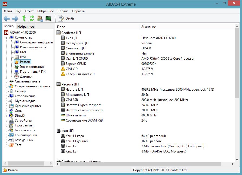Select the AIDA64 v4.00.2700 root node
The height and width of the screenshot is (175, 242).
[23, 33]
